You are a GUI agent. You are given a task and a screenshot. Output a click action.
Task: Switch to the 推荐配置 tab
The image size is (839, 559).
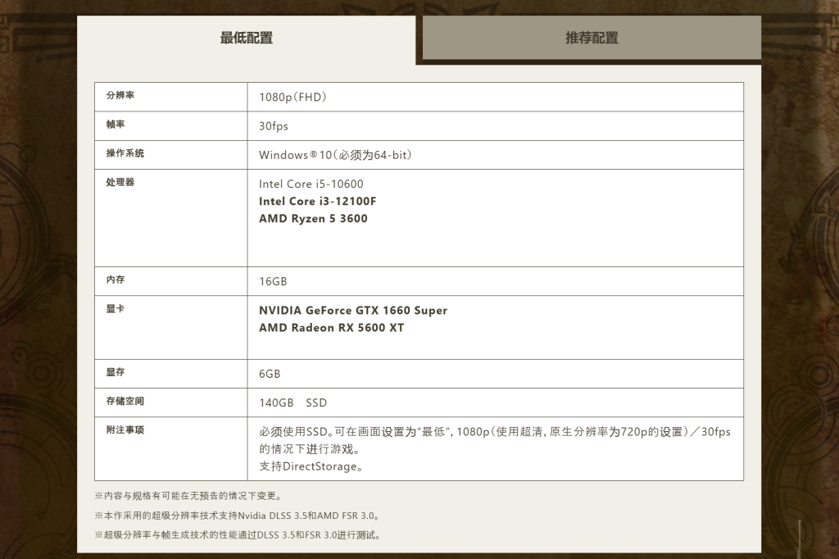point(592,38)
